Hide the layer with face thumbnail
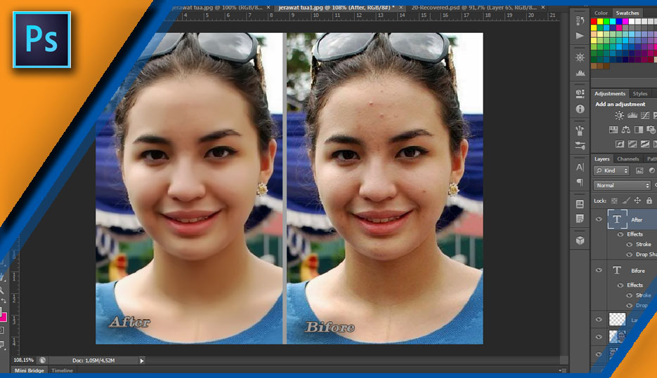This screenshot has height=378, width=657. pyautogui.click(x=599, y=337)
